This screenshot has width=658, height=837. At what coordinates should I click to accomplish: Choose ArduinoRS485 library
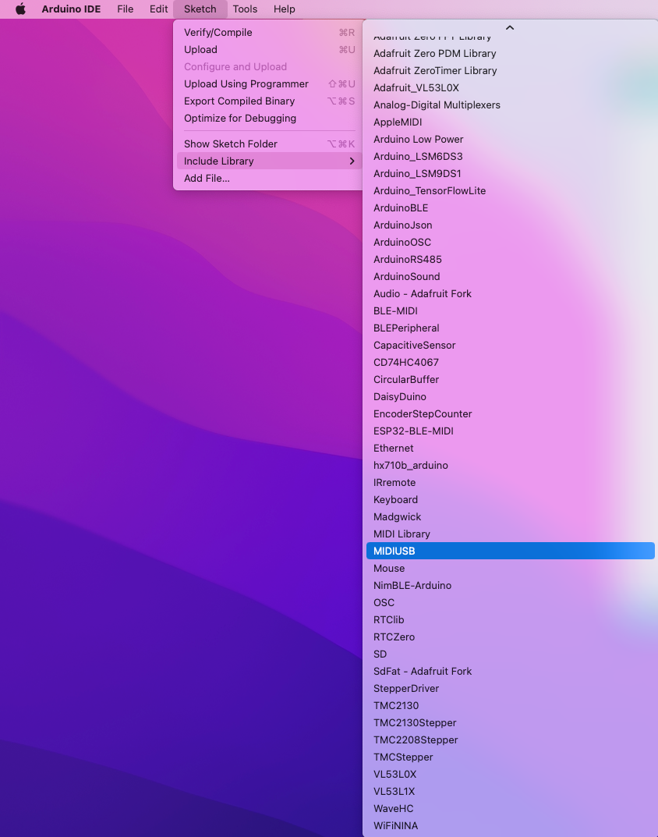[x=511, y=260]
